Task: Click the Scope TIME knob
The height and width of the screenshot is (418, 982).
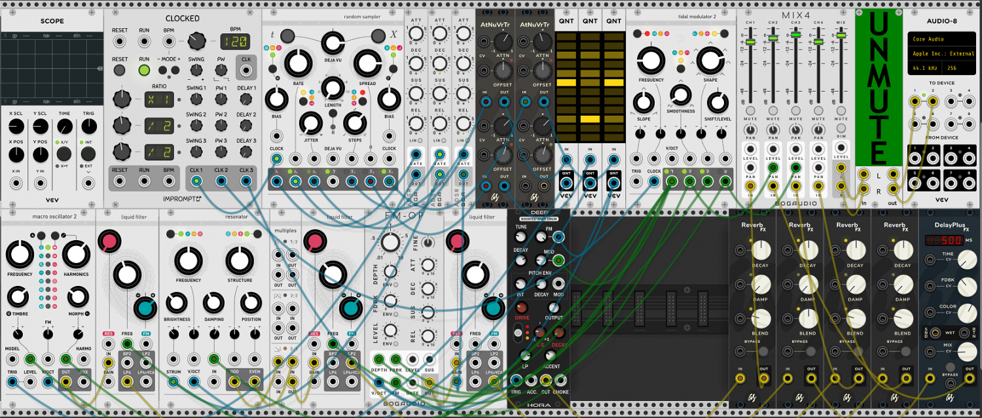Action: [x=64, y=127]
